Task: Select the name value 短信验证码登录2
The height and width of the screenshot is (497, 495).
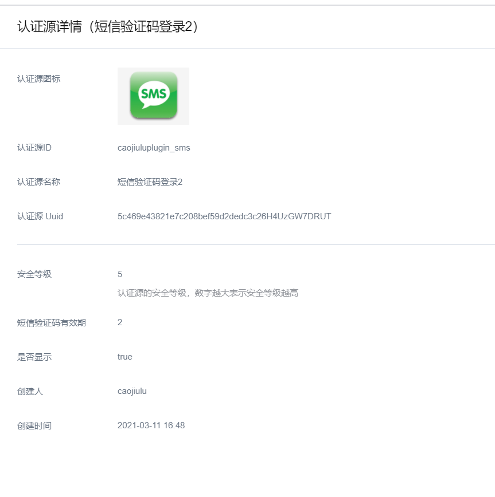Action: (150, 182)
